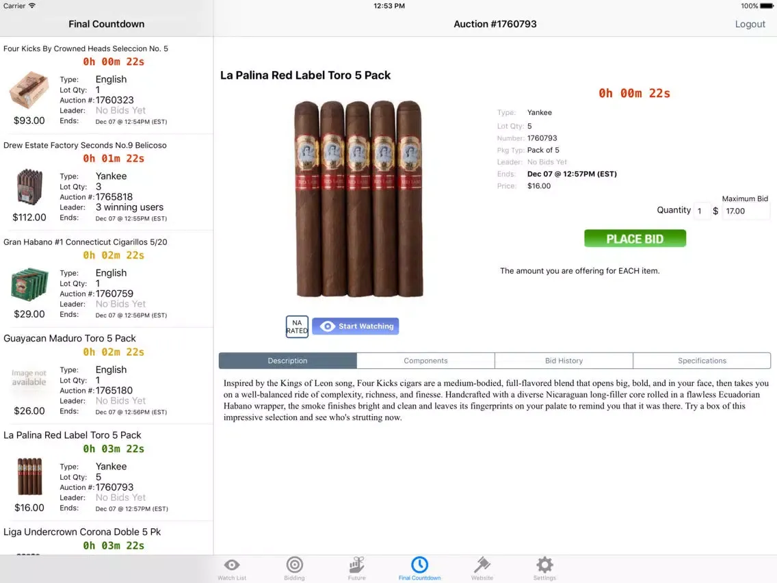The width and height of the screenshot is (777, 583).
Task: Tap the $29.00 price
Action: (29, 314)
